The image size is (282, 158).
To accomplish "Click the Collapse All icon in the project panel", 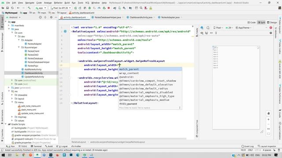I will pos(45,18).
